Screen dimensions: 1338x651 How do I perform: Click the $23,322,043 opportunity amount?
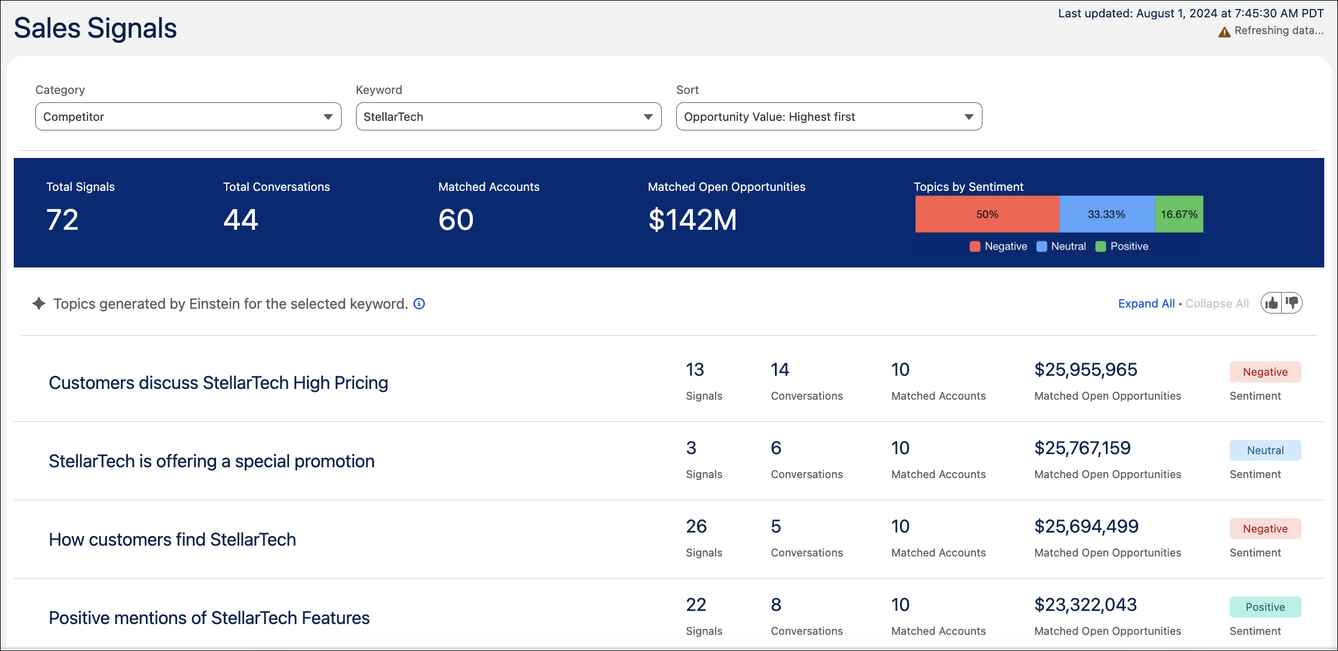tap(1085, 605)
